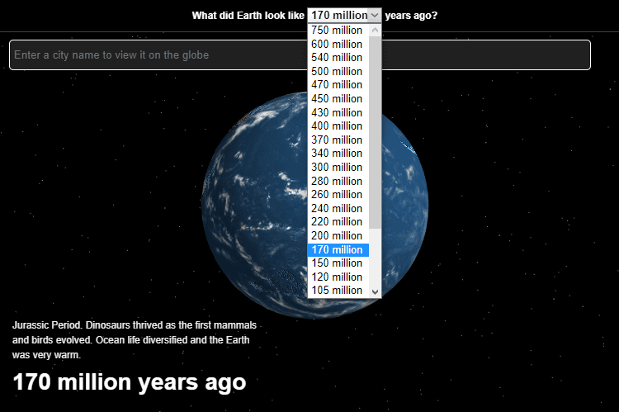The width and height of the screenshot is (619, 412).
Task: Choose 200 million in the dropdown
Action: click(x=338, y=235)
